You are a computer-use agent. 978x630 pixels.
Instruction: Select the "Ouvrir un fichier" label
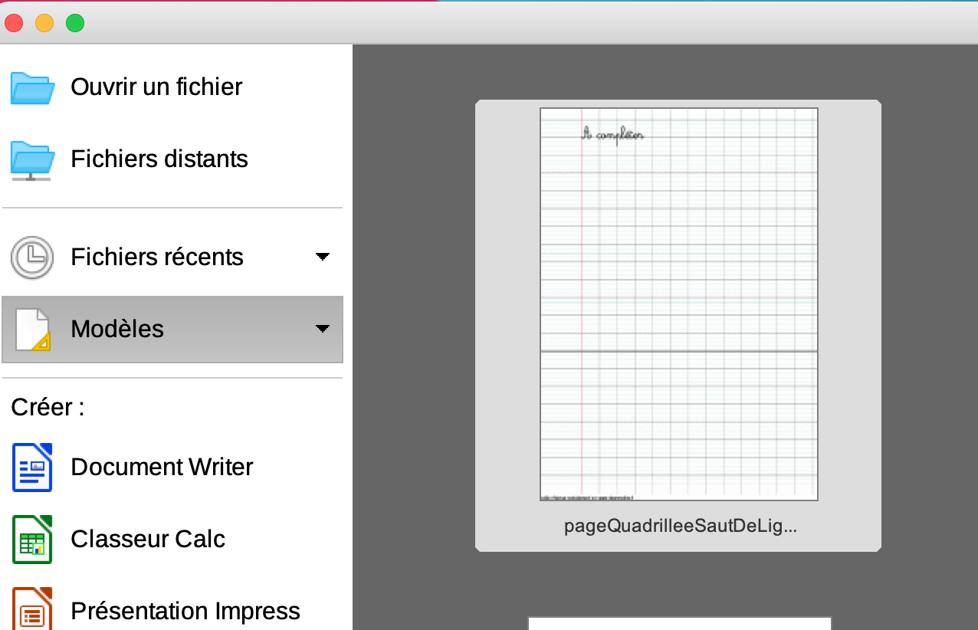[x=156, y=87]
